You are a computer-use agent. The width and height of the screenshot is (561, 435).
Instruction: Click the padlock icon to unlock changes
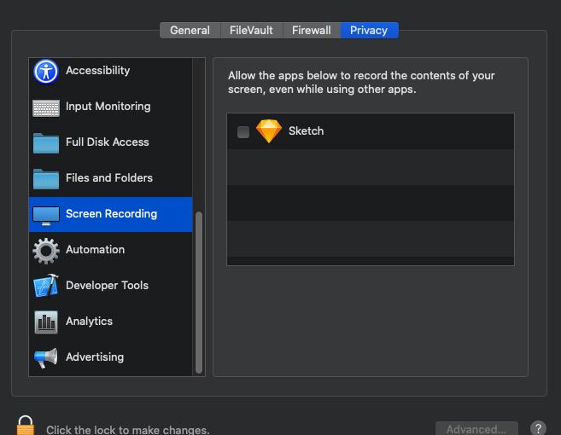point(26,426)
